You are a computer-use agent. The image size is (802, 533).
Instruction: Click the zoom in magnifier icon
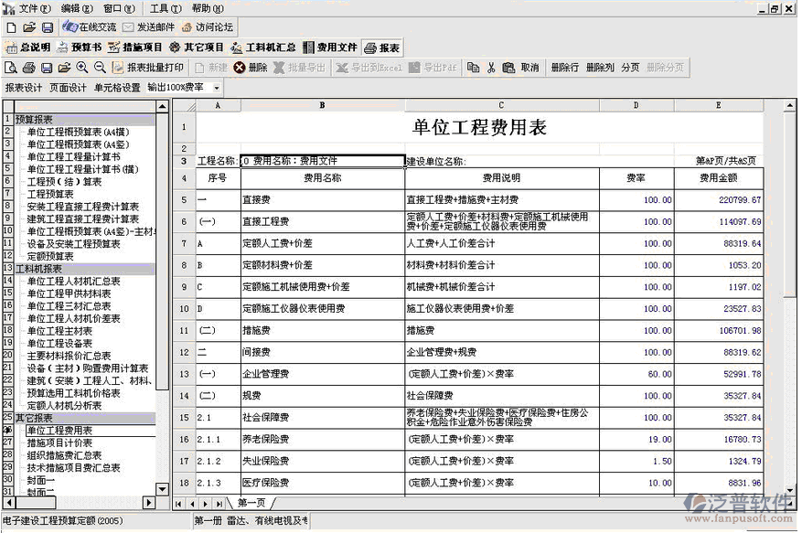coord(82,68)
